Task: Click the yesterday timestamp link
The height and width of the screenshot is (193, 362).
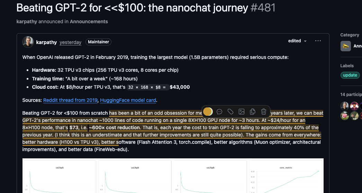Action: (70, 42)
